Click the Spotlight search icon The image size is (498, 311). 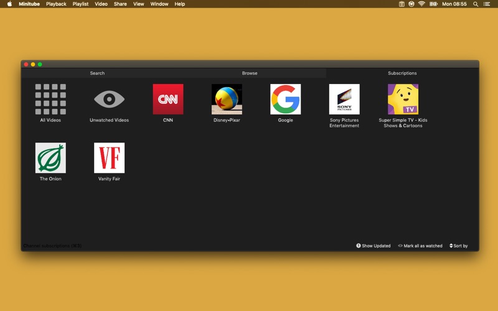[x=476, y=4]
